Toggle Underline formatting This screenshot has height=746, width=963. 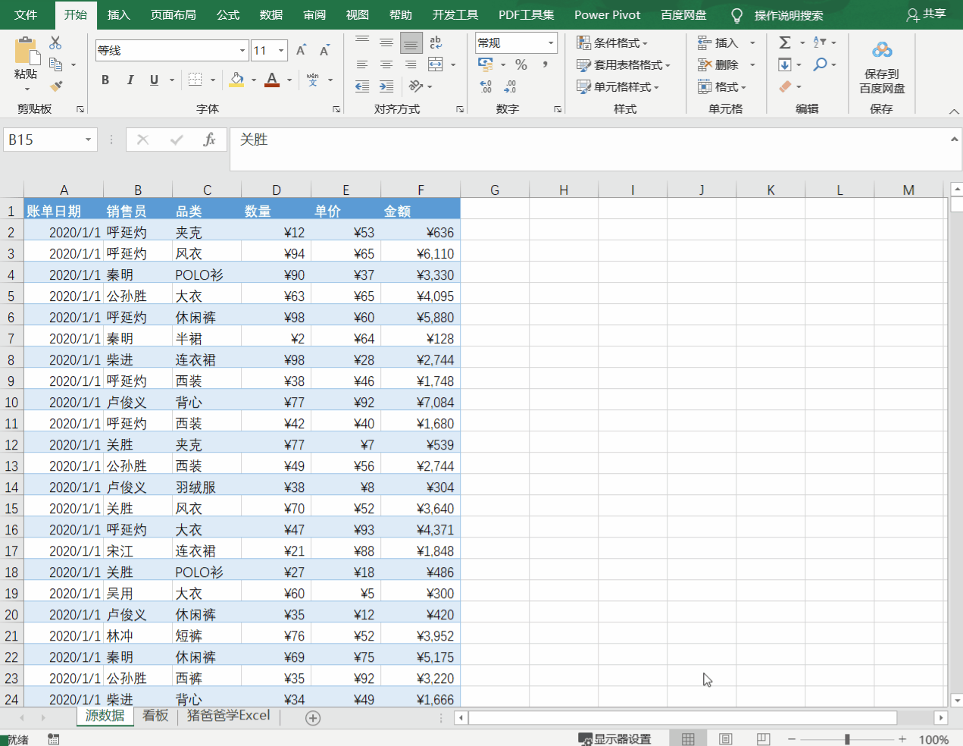click(155, 80)
